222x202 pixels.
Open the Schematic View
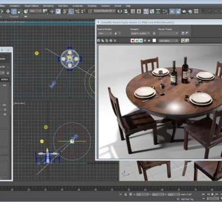click(x=158, y=11)
